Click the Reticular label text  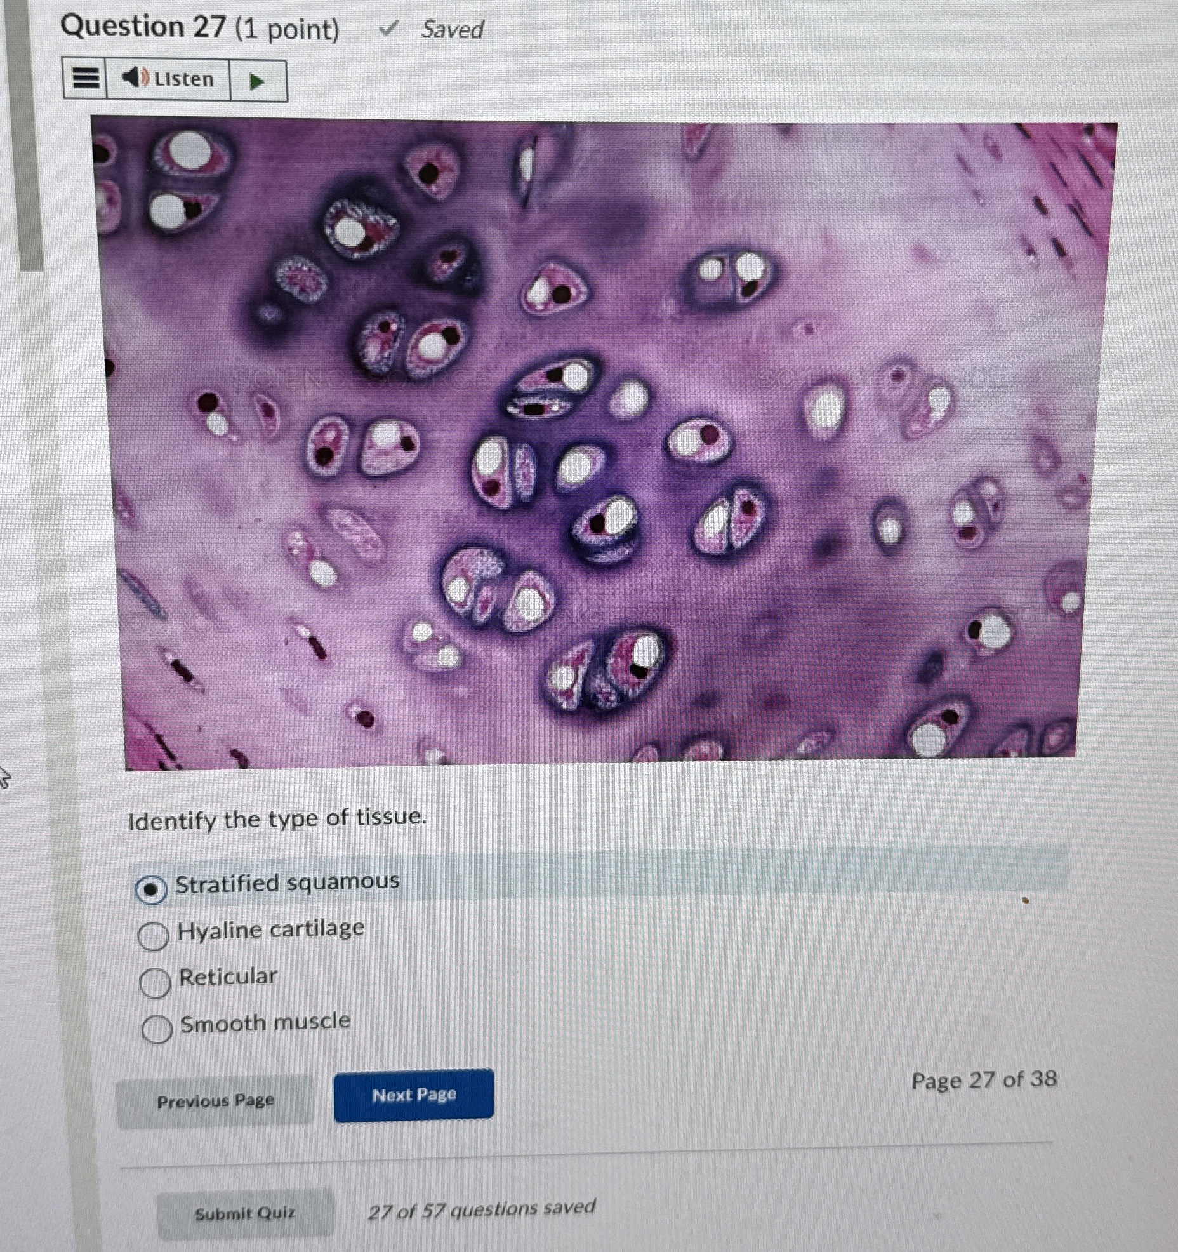(228, 976)
